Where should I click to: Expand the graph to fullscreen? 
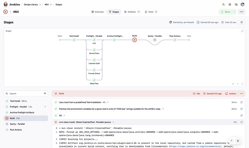pyautogui.click(x=242, y=31)
